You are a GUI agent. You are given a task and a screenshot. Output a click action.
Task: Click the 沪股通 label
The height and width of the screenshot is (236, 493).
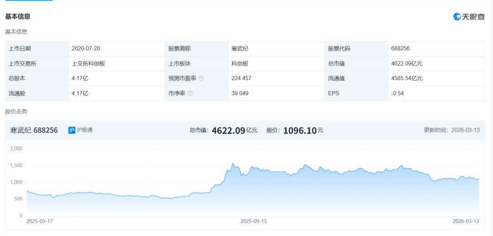point(84,130)
